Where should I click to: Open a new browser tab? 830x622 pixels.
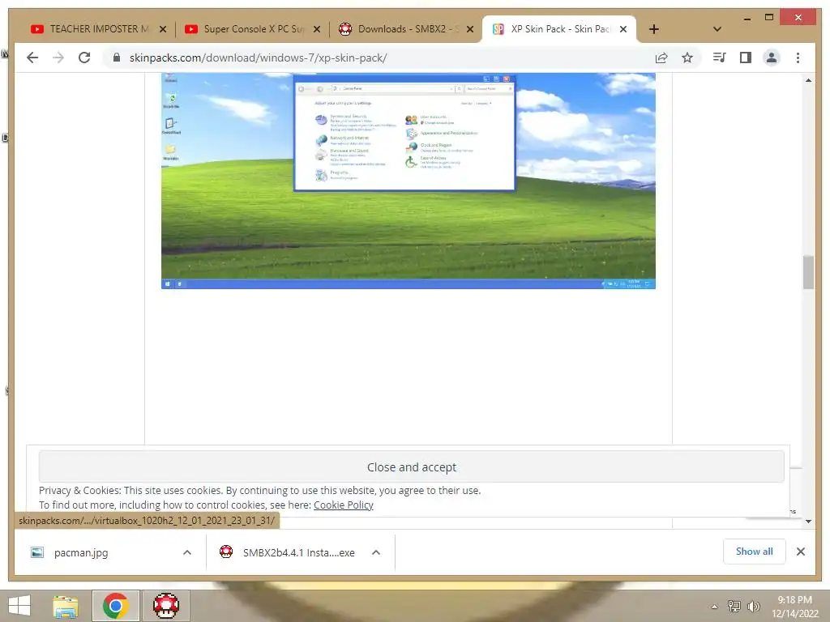654,29
